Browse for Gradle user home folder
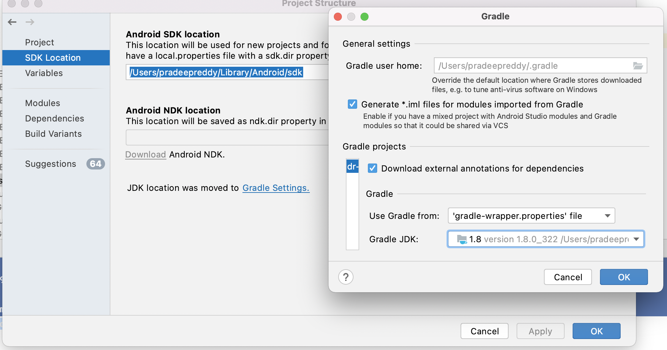Screen dimensions: 667x350 [638, 66]
